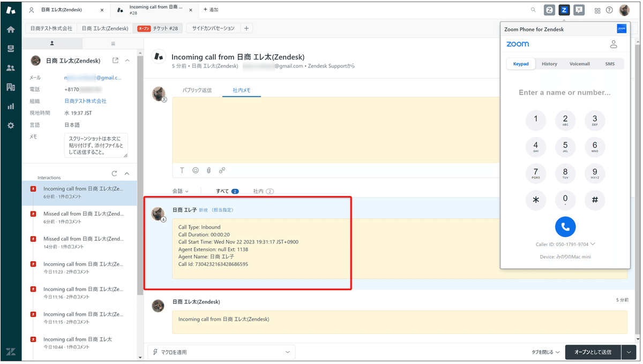
Task: Close the 日商 エレ太(Zendesk) browser tab
Action: pyautogui.click(x=102, y=10)
